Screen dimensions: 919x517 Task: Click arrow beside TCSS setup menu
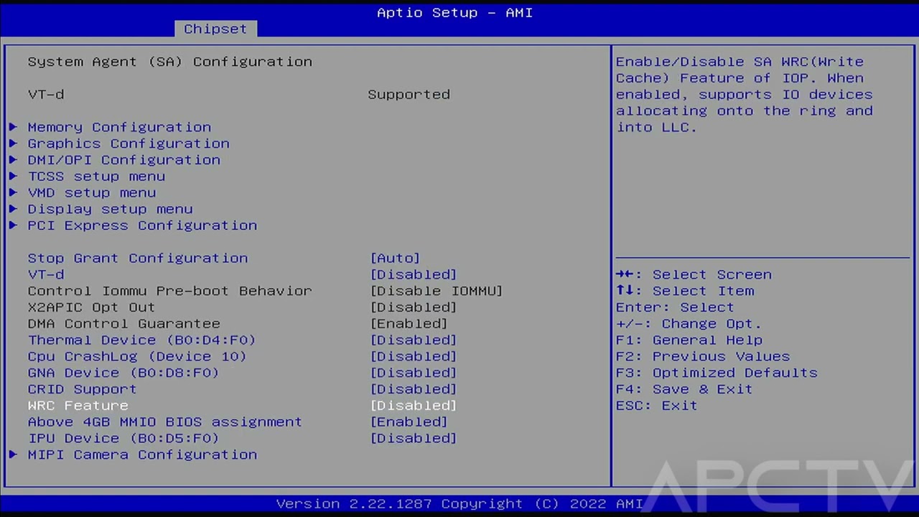pyautogui.click(x=14, y=177)
